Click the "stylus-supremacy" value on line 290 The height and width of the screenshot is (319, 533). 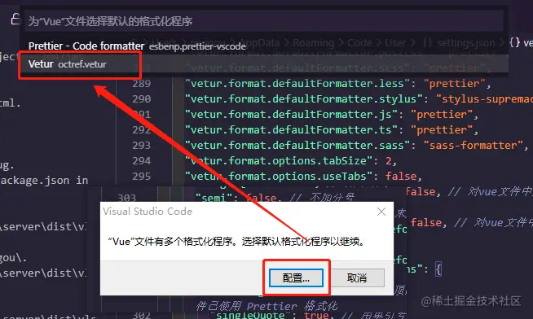pyautogui.click(x=484, y=98)
